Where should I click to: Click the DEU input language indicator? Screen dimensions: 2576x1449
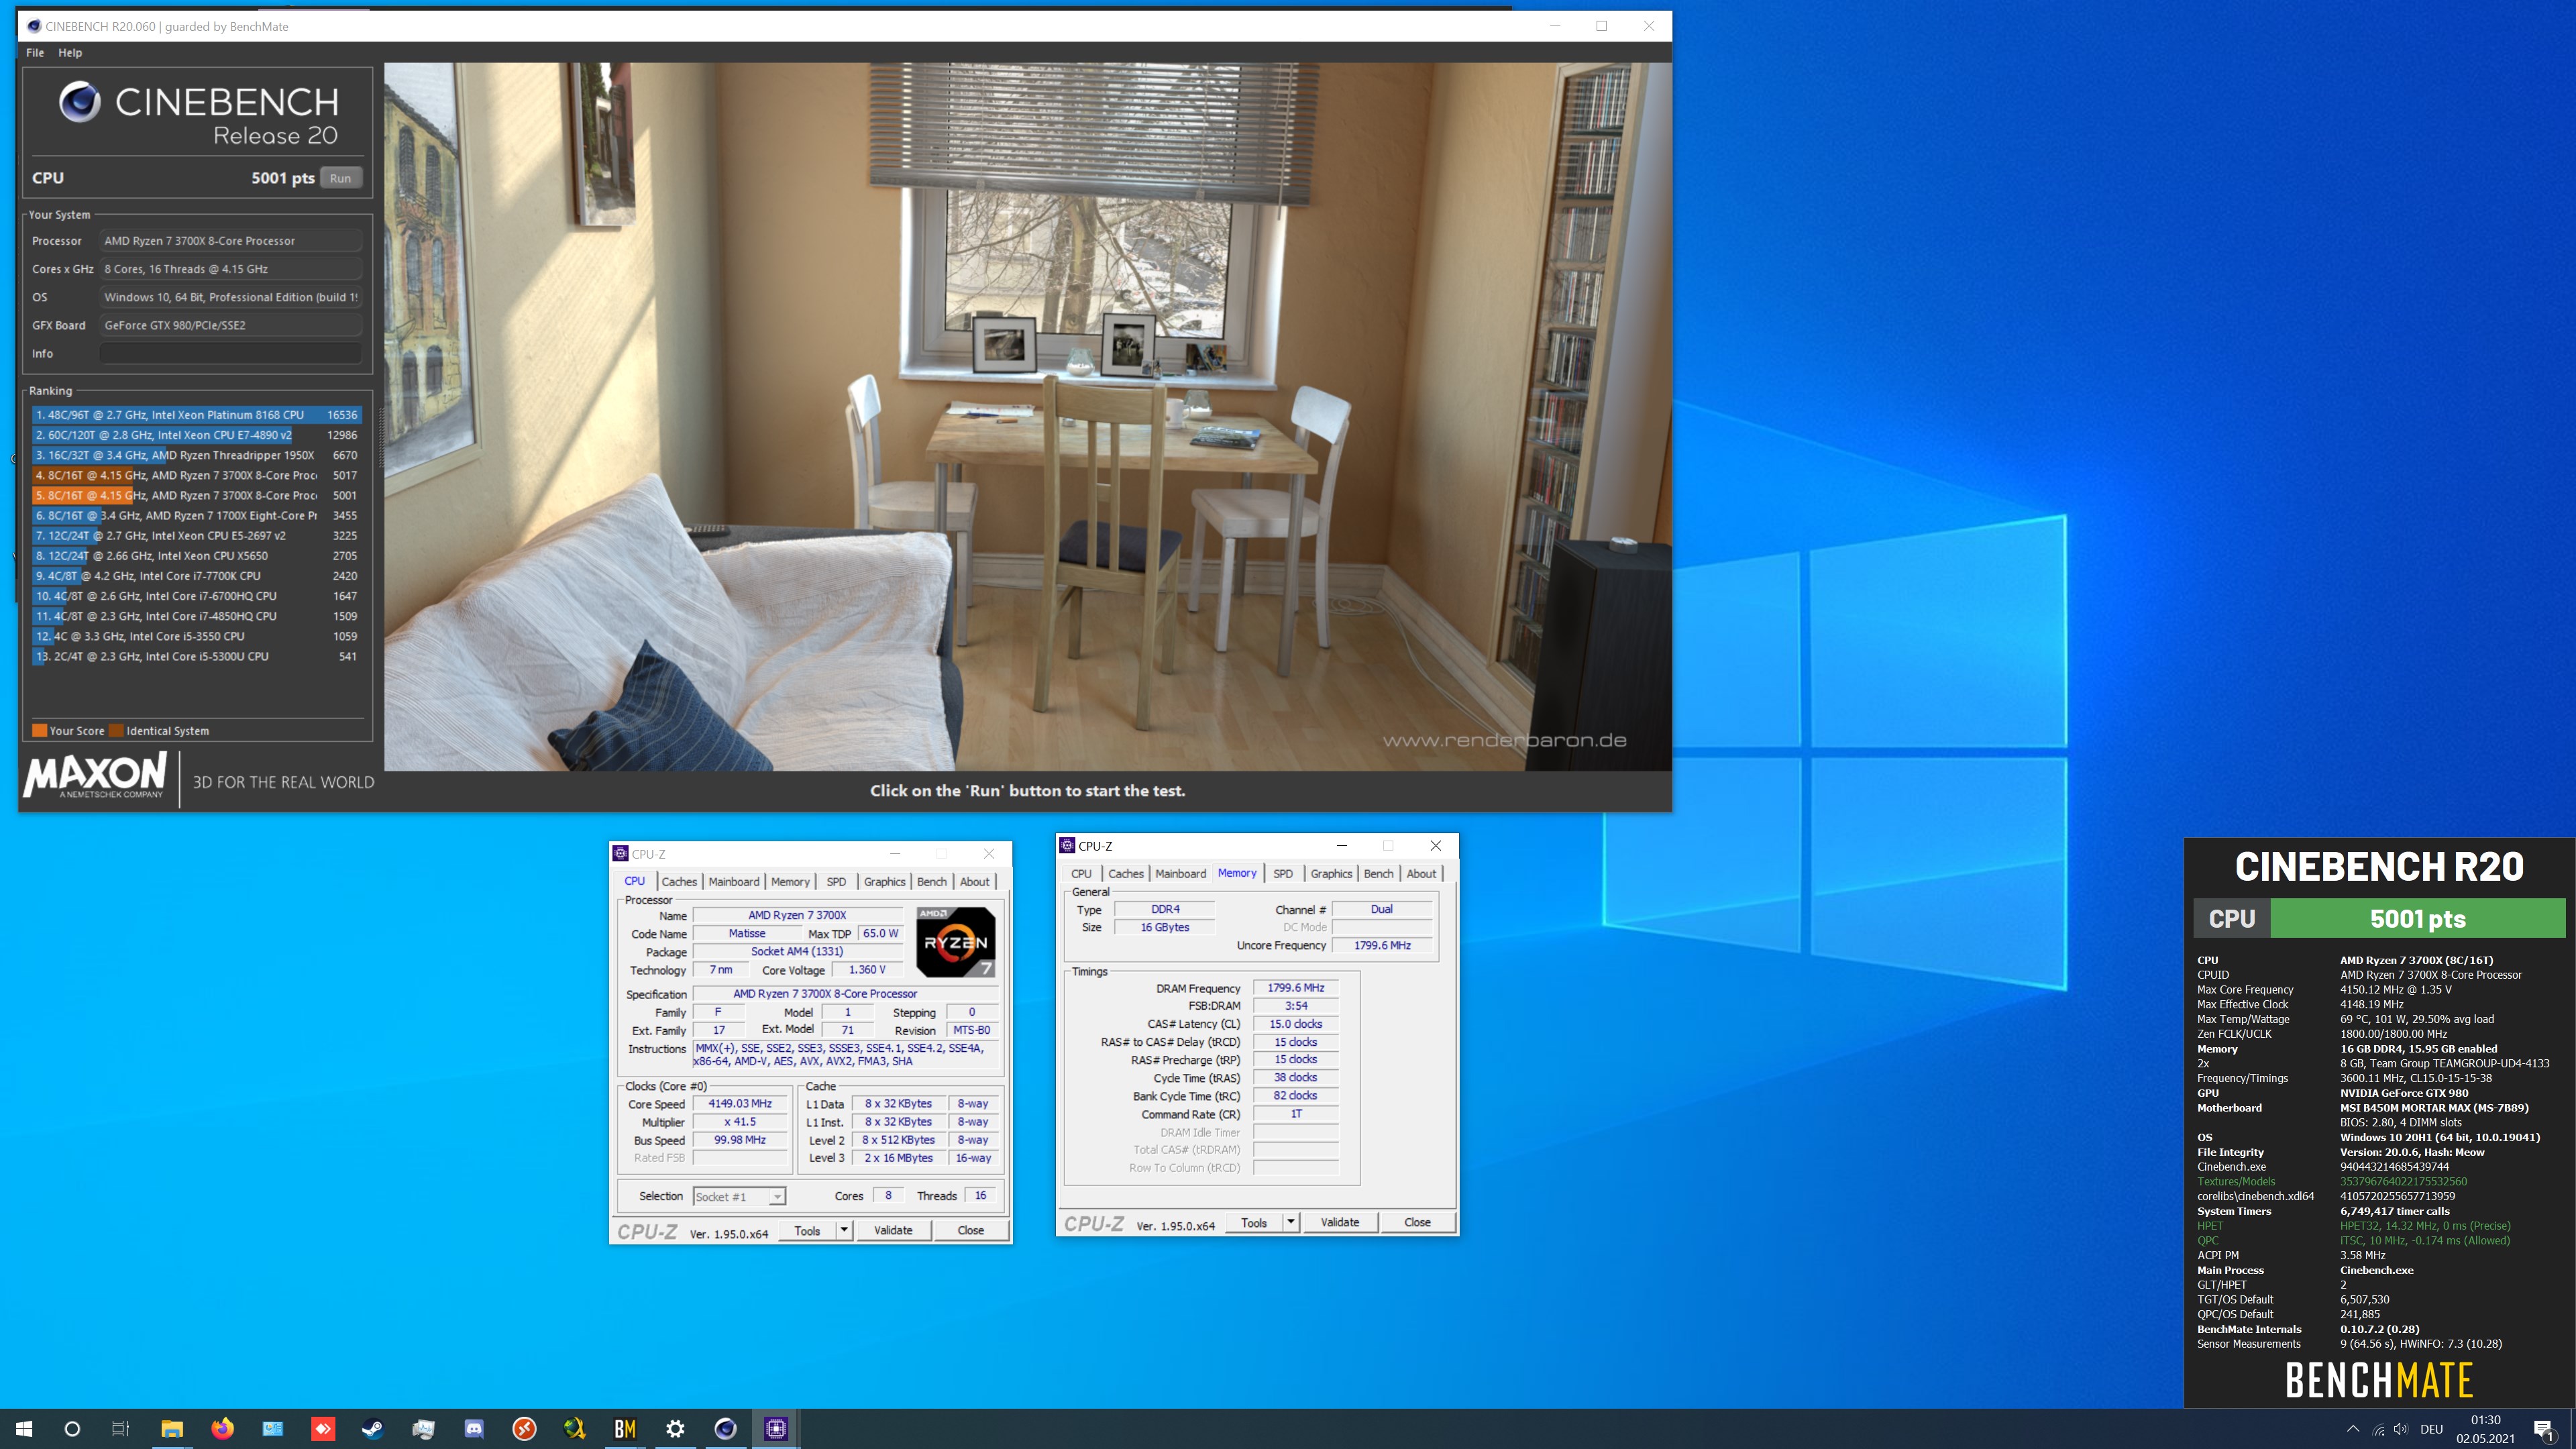pos(2431,1429)
